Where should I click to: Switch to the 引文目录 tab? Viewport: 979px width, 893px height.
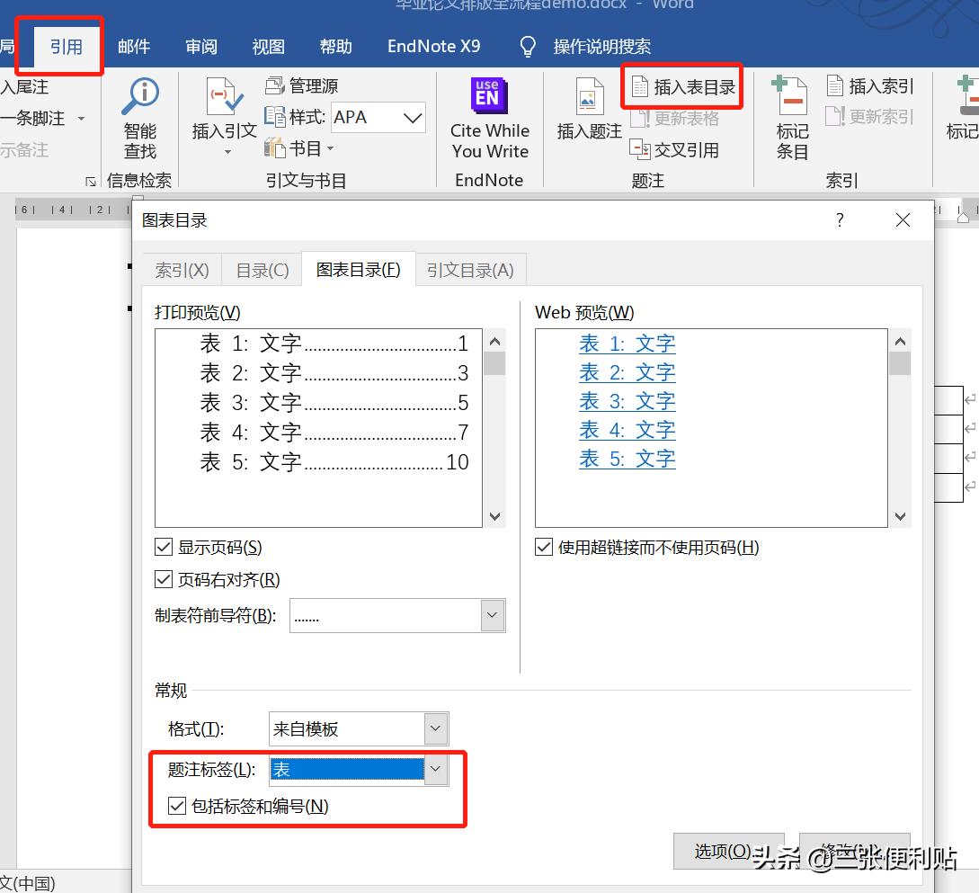tap(470, 269)
